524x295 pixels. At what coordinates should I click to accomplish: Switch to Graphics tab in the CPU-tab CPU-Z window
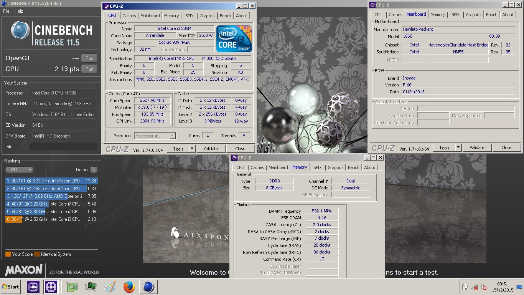tap(208, 16)
